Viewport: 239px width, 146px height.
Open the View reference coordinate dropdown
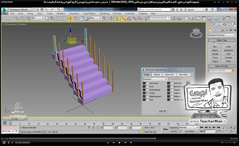(x=96, y=18)
